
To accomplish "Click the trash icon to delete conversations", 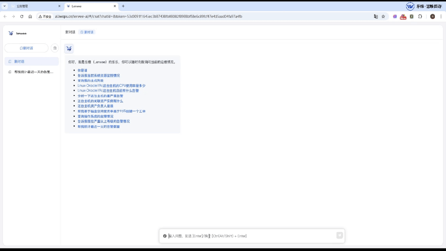I will [55, 48].
